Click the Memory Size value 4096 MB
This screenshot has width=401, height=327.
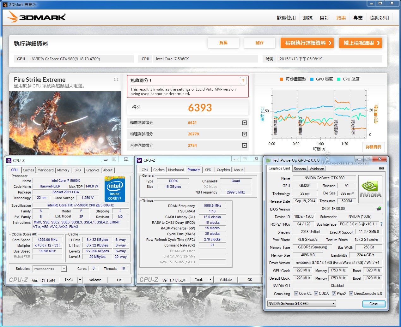click(x=308, y=255)
